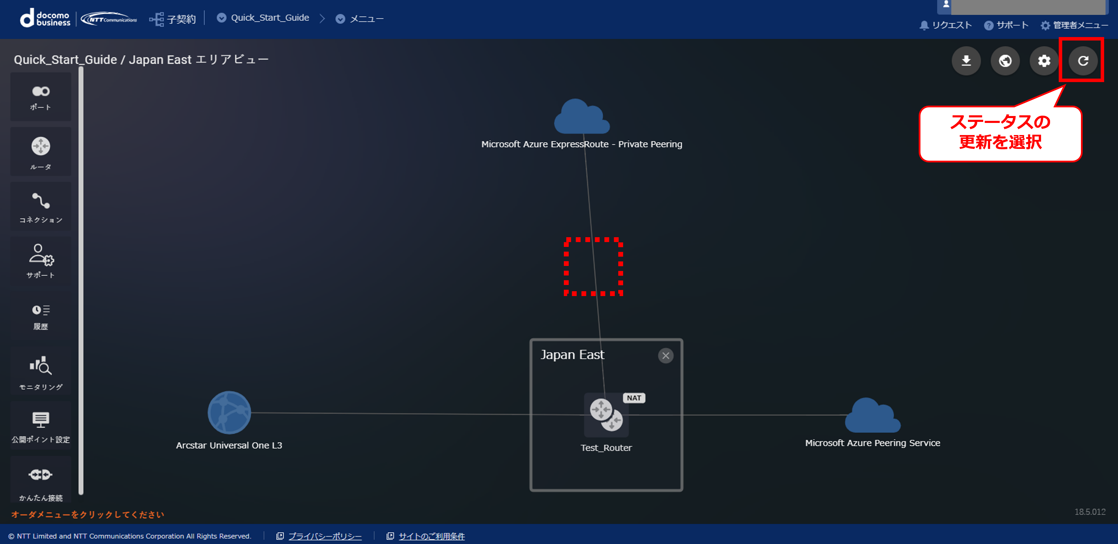Select the Test_Router router icon
The width and height of the screenshot is (1118, 544).
[x=606, y=415]
